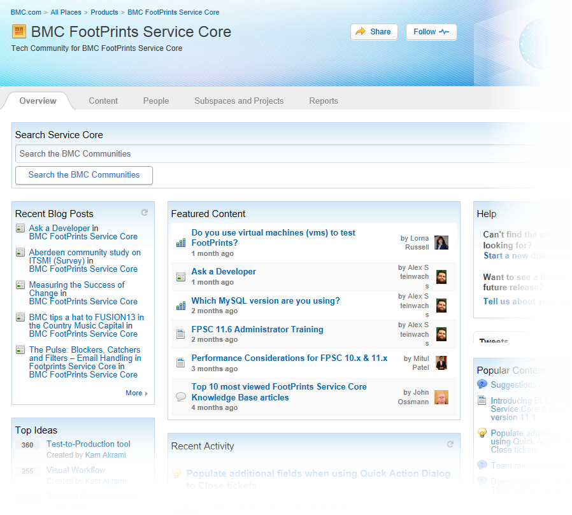This screenshot has height=515, width=572.
Task: Share this community space
Action: [x=374, y=32]
